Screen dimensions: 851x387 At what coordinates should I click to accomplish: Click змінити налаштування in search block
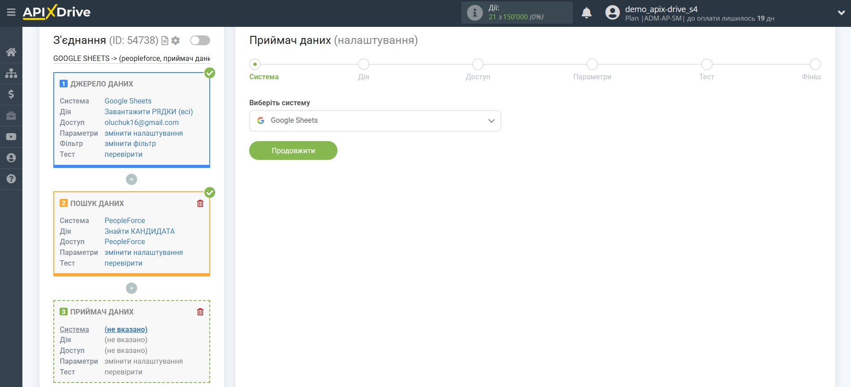coord(143,252)
